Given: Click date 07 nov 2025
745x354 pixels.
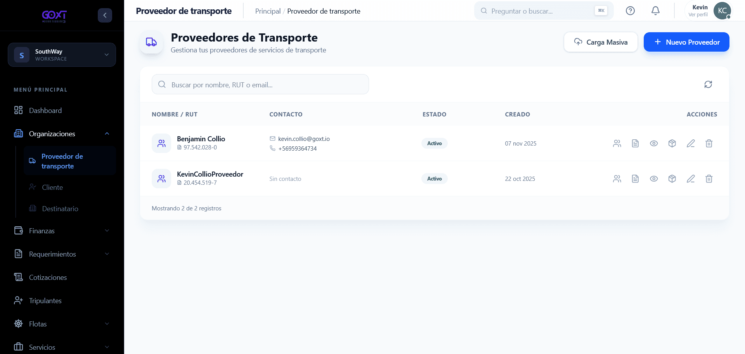Looking at the screenshot, I should tap(521, 144).
